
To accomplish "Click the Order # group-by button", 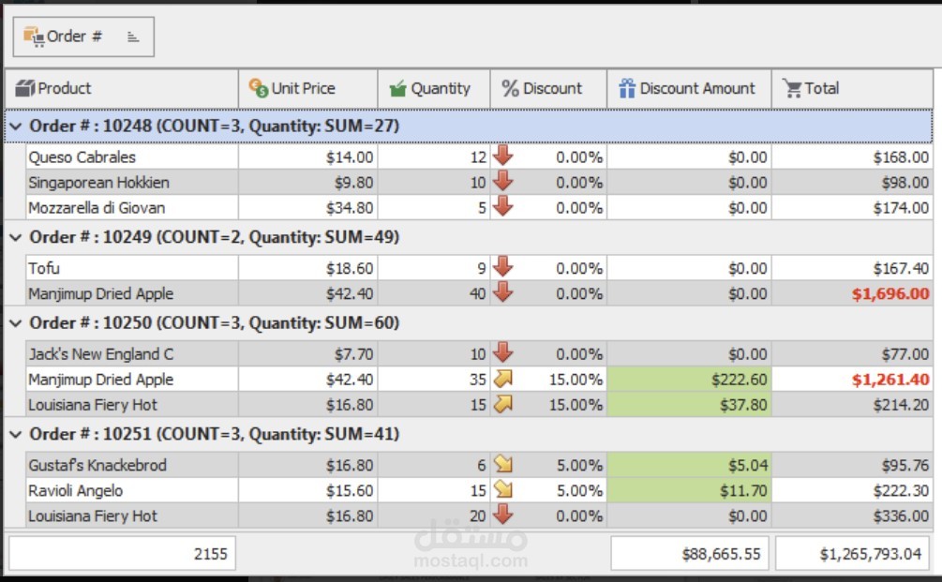I will coord(82,37).
